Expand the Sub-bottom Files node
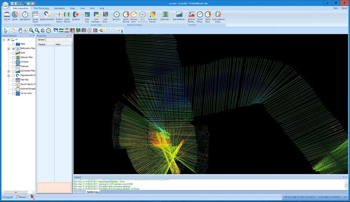 9,71
